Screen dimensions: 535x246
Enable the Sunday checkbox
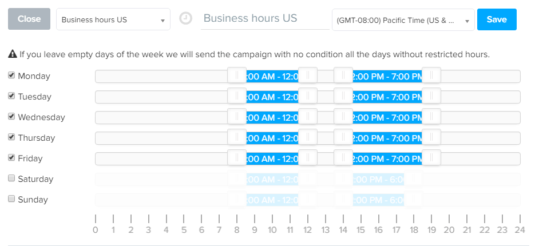click(11, 199)
